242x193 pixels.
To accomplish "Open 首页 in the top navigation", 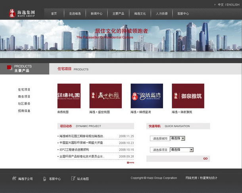I will pos(54,14).
